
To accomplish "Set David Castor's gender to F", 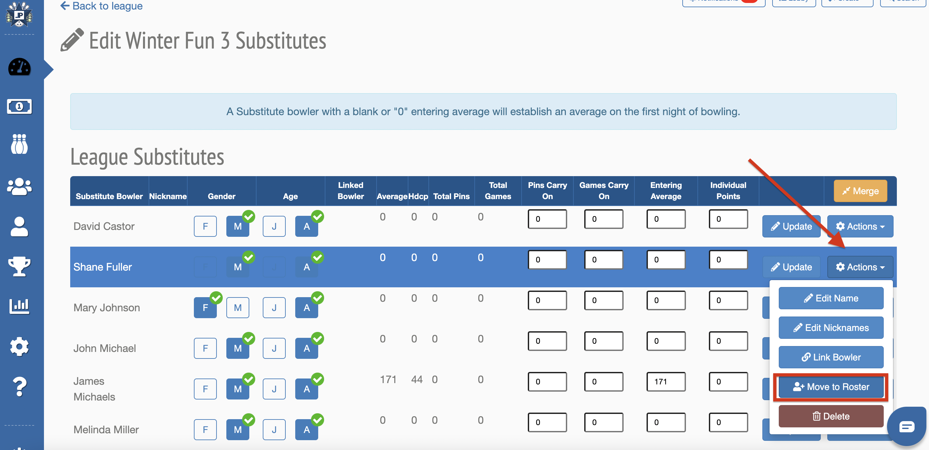I will click(205, 226).
